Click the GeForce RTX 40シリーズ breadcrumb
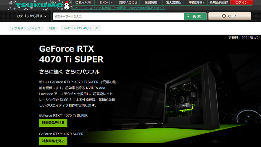This screenshot has height=147, width=261. click(81, 28)
